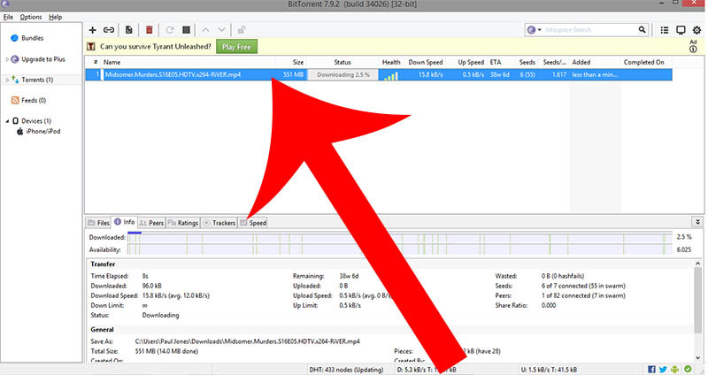The width and height of the screenshot is (708, 375).
Task: Open the search provider dropdown arrow
Action: click(539, 30)
